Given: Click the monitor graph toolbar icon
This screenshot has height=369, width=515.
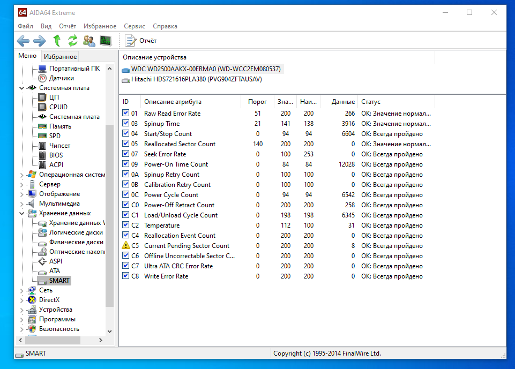Looking at the screenshot, I should coord(106,41).
